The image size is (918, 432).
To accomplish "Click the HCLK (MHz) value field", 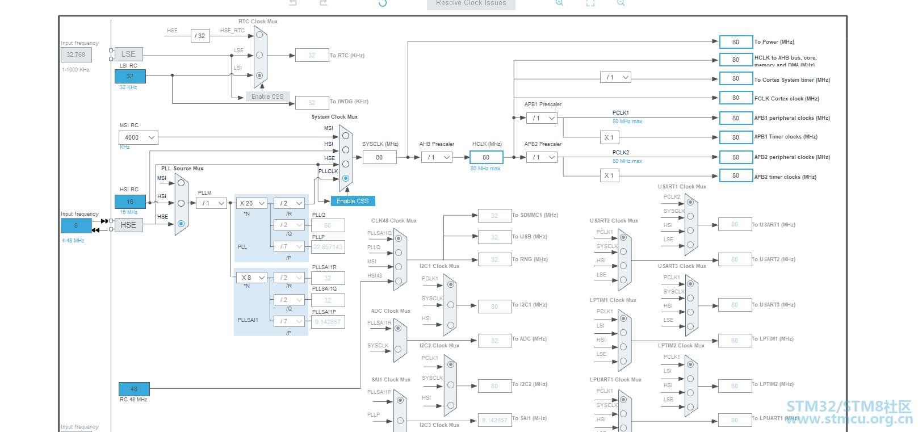I will click(487, 157).
